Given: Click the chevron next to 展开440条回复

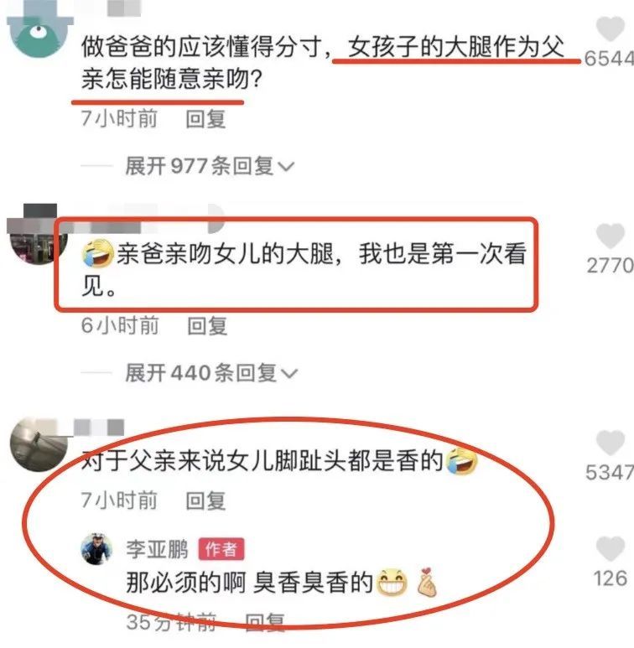Looking at the screenshot, I should [289, 374].
